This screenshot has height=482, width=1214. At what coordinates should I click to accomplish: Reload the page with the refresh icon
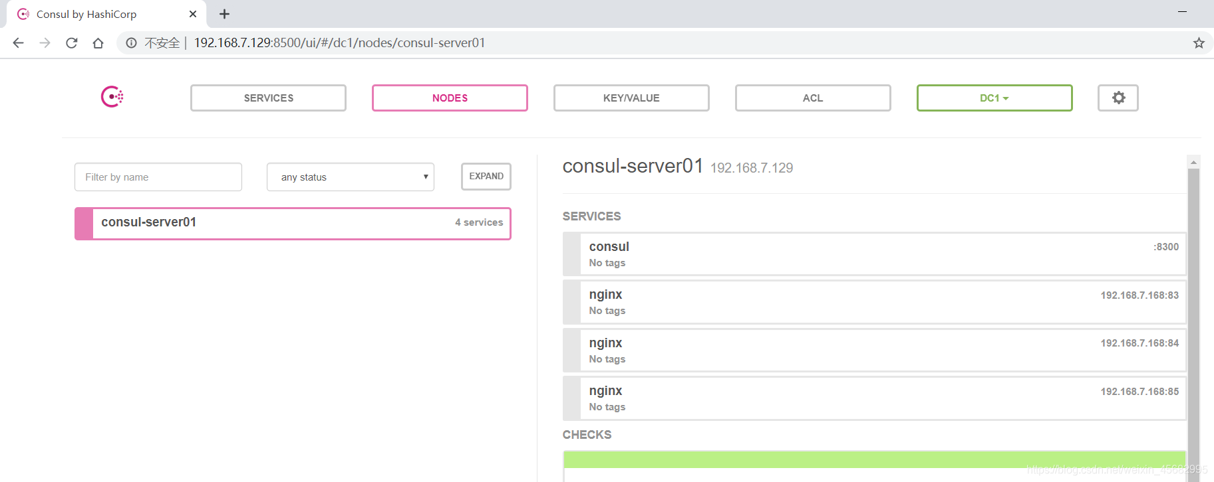pyautogui.click(x=72, y=43)
